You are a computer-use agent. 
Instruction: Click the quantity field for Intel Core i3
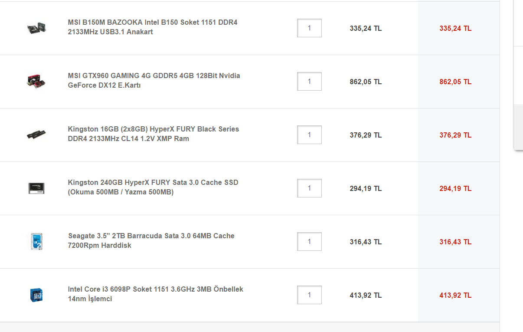[309, 295]
